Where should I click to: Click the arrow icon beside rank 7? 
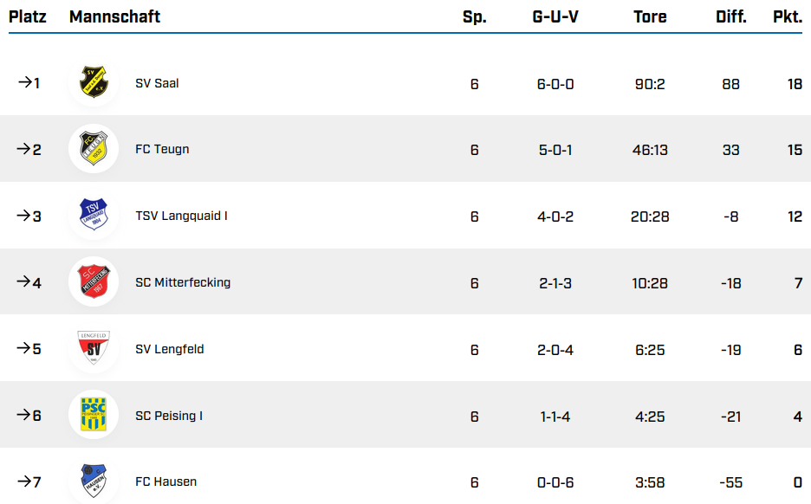click(x=23, y=481)
